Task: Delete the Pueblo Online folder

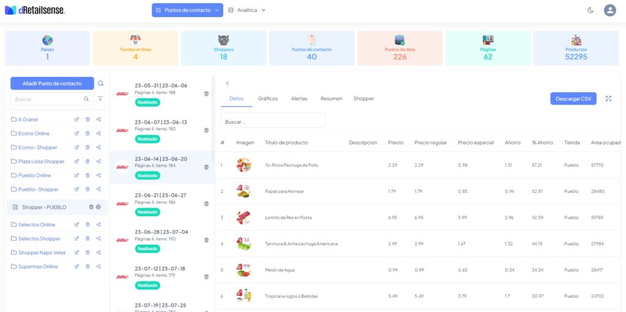Action: click(x=87, y=175)
